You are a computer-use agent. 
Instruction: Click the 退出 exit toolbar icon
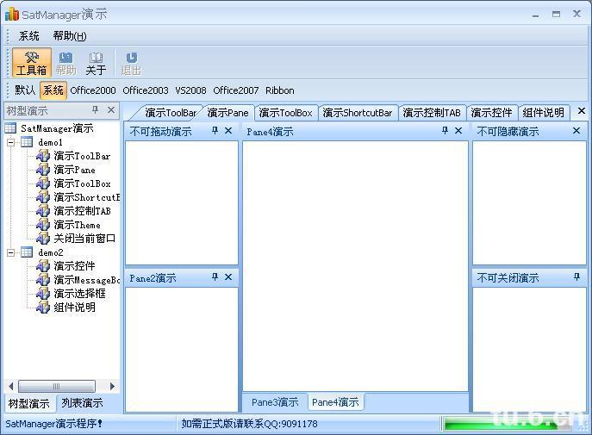coord(131,63)
